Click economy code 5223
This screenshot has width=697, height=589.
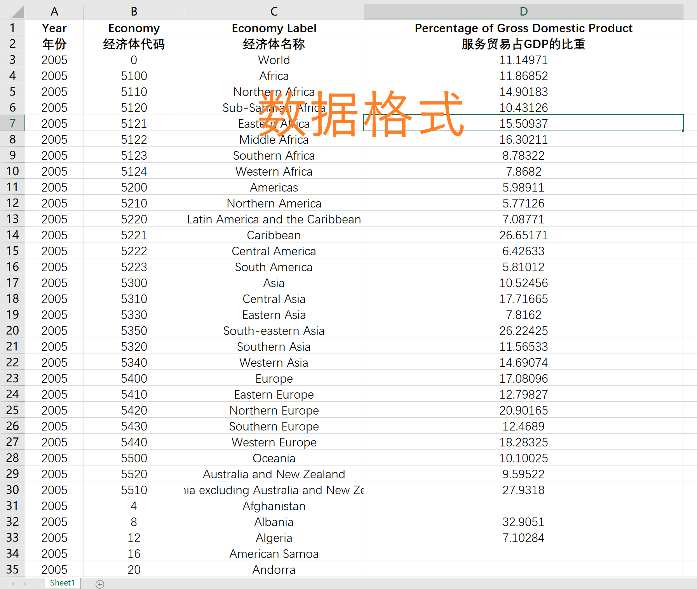click(134, 267)
